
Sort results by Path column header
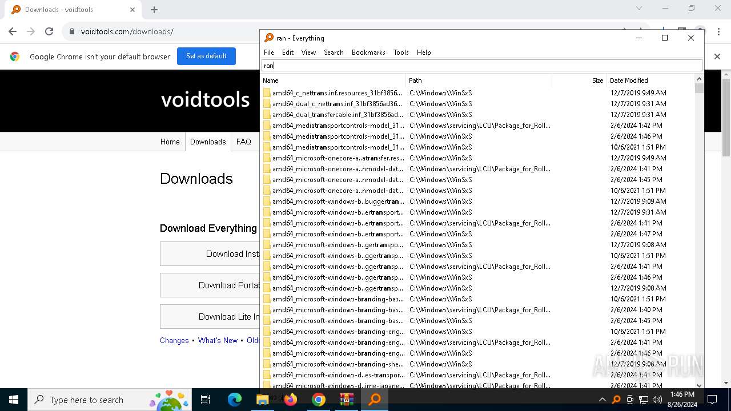point(479,80)
